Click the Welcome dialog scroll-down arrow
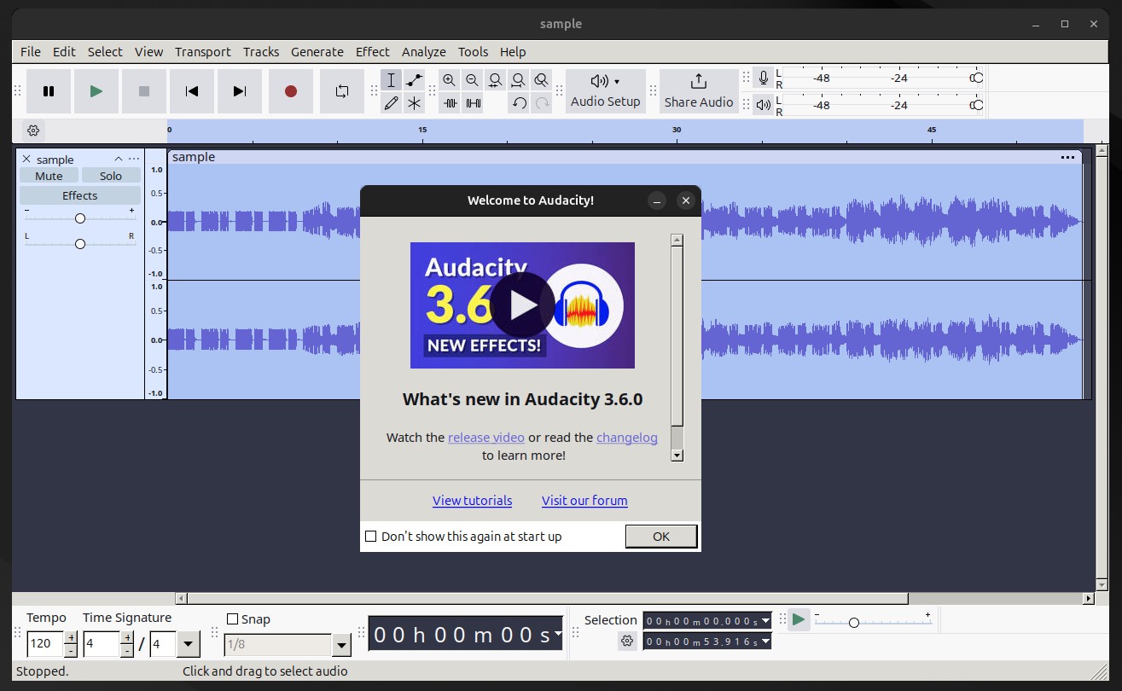1122x691 pixels. [677, 456]
